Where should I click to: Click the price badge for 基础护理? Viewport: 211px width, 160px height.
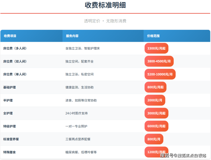click(x=155, y=87)
